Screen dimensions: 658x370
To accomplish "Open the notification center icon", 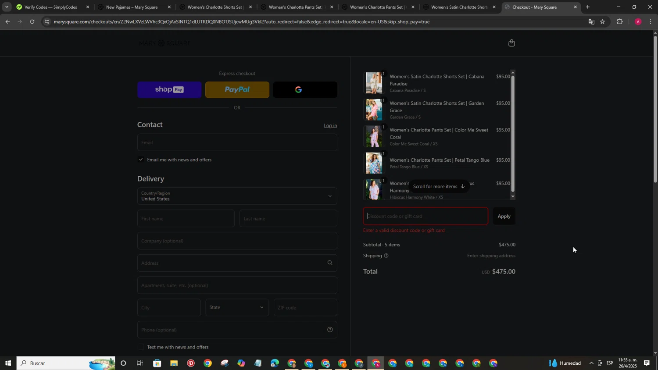I will pyautogui.click(x=647, y=363).
